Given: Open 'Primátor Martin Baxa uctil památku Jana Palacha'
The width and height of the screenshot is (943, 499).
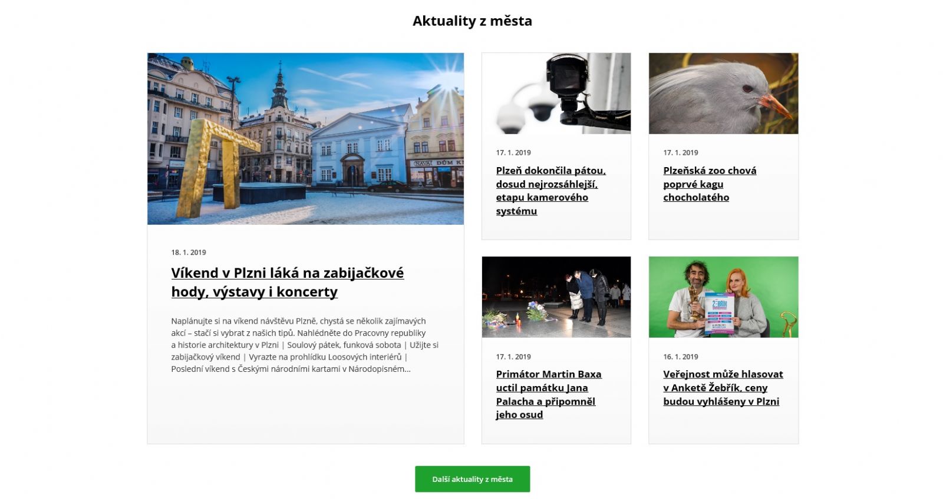Looking at the screenshot, I should [x=549, y=394].
